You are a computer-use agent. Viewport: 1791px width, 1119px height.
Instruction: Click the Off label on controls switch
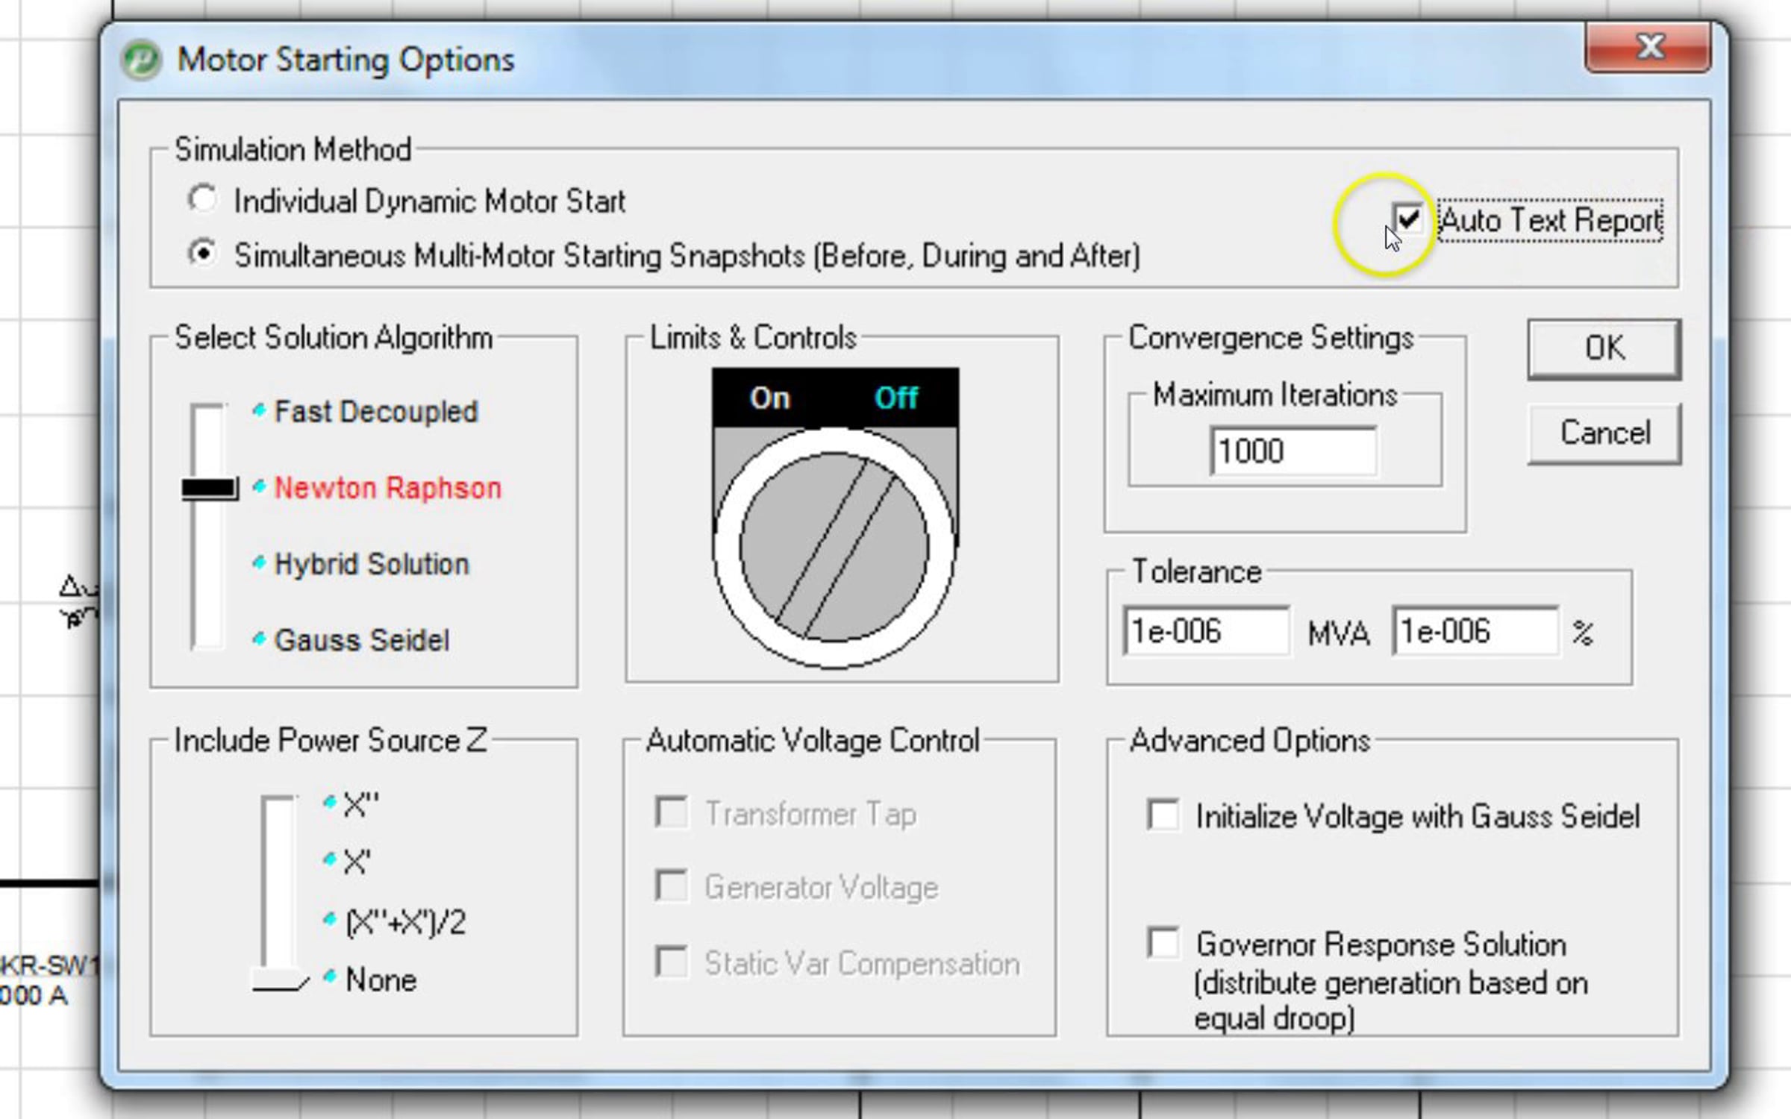(x=895, y=398)
